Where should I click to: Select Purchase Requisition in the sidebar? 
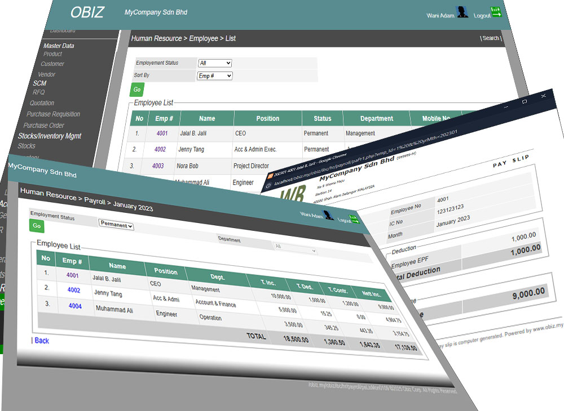coord(53,114)
